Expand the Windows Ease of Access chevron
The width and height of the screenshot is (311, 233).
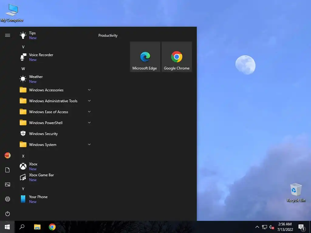[x=89, y=112]
